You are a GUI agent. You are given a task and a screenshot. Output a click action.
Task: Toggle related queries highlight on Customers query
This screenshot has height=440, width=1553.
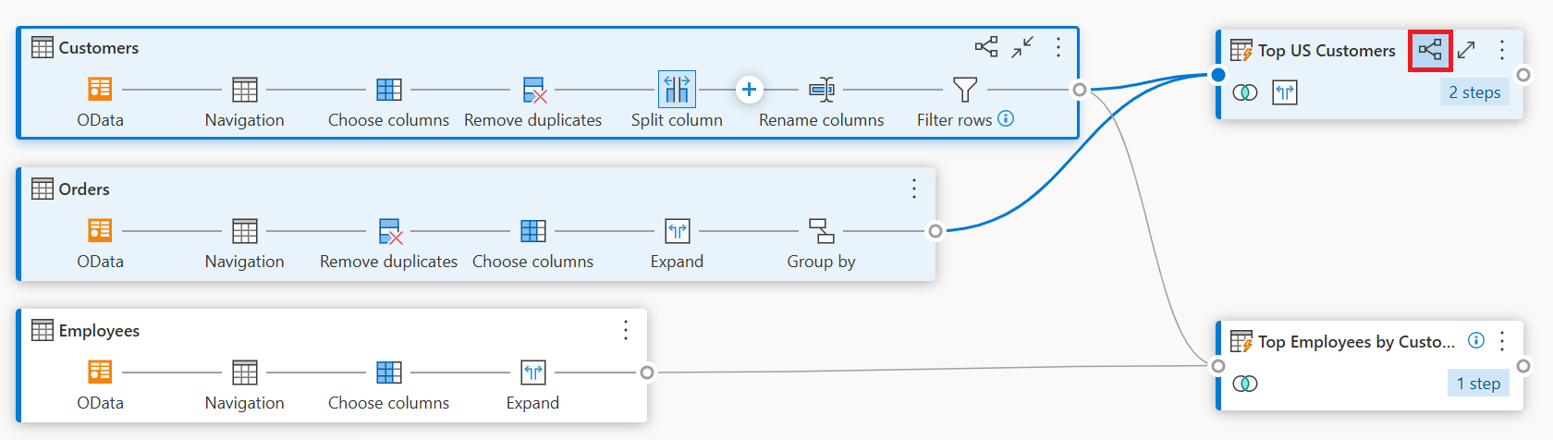tap(986, 47)
